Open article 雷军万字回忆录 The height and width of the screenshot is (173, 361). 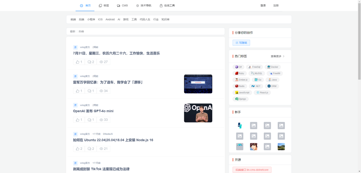(108, 82)
